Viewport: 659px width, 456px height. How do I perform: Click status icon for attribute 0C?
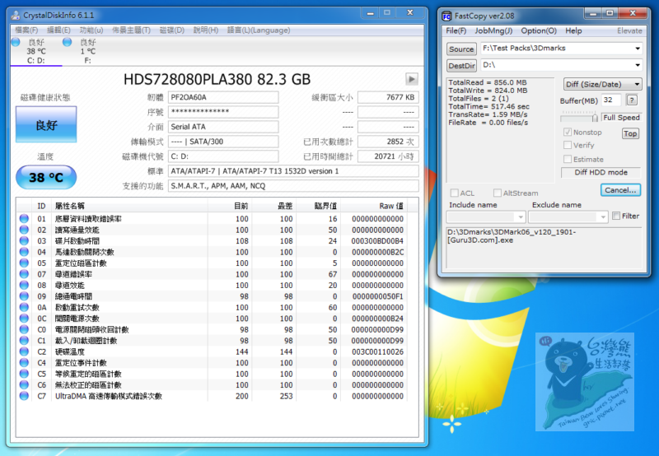pyautogui.click(x=24, y=319)
